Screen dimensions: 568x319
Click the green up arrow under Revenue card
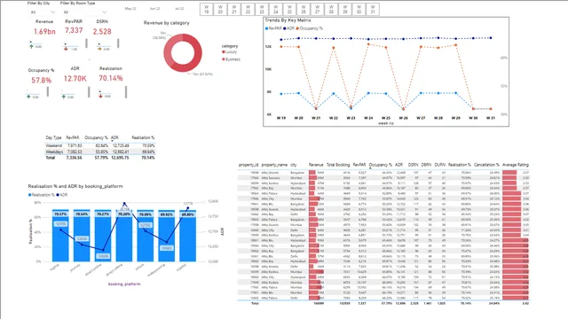[32, 47]
